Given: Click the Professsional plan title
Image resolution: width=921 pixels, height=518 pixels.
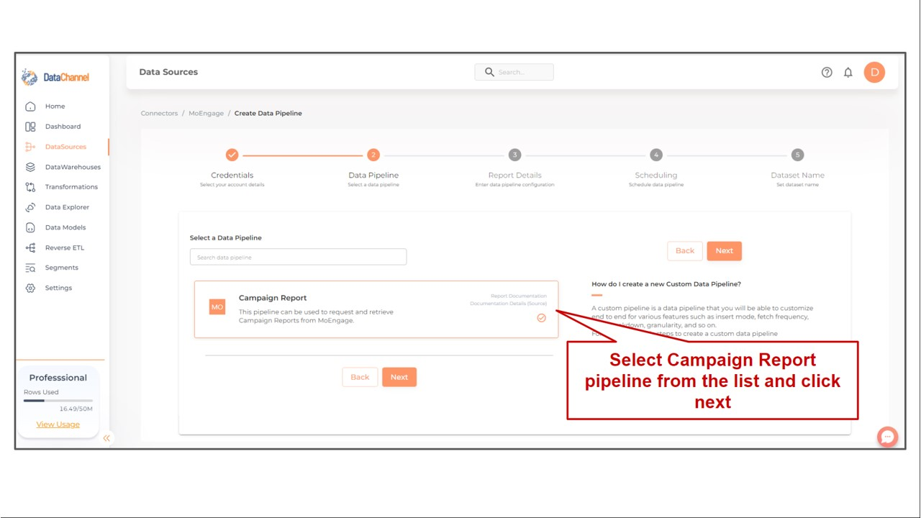Looking at the screenshot, I should click(58, 378).
